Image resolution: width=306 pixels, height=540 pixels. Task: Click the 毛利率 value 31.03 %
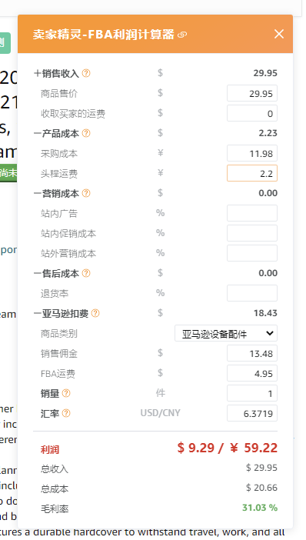pyautogui.click(x=260, y=508)
